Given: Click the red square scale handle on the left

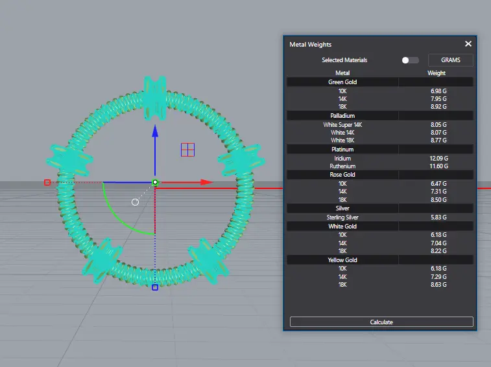Looking at the screenshot, I should pos(47,183).
